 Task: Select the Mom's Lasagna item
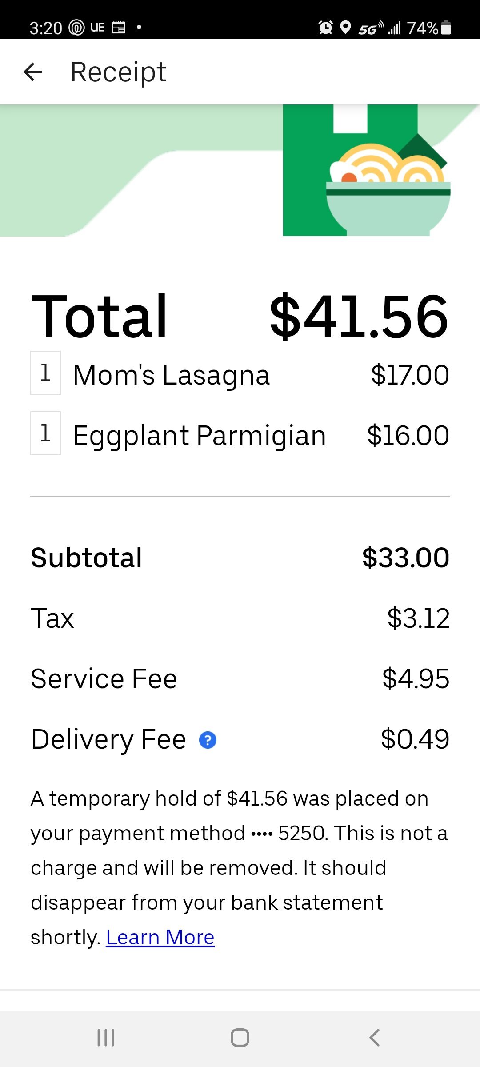[x=171, y=375]
